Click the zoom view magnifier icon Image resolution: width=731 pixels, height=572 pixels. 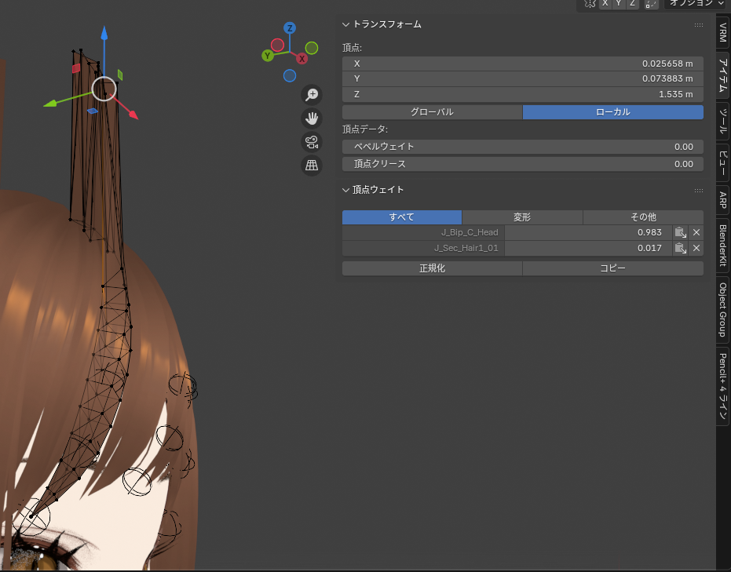click(x=312, y=95)
